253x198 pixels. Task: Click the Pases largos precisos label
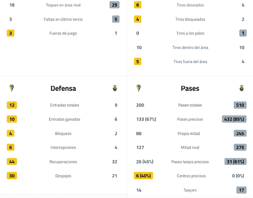190,162
